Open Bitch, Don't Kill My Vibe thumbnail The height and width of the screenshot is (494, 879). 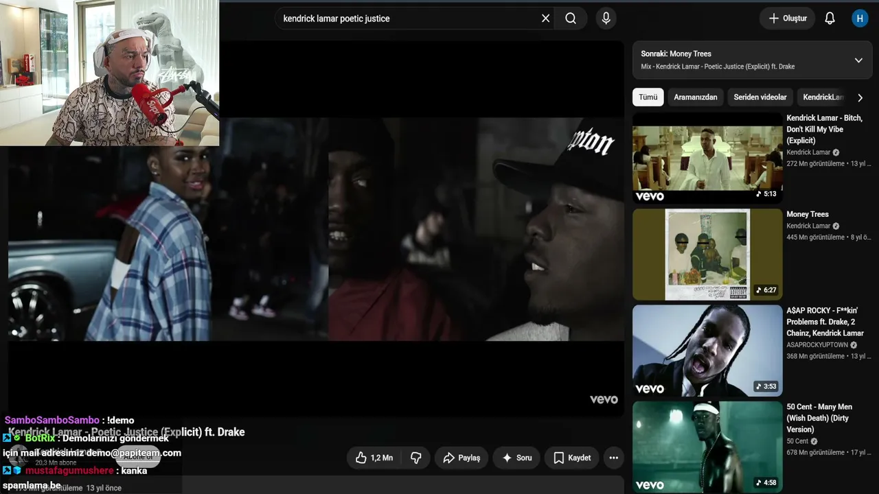707,159
